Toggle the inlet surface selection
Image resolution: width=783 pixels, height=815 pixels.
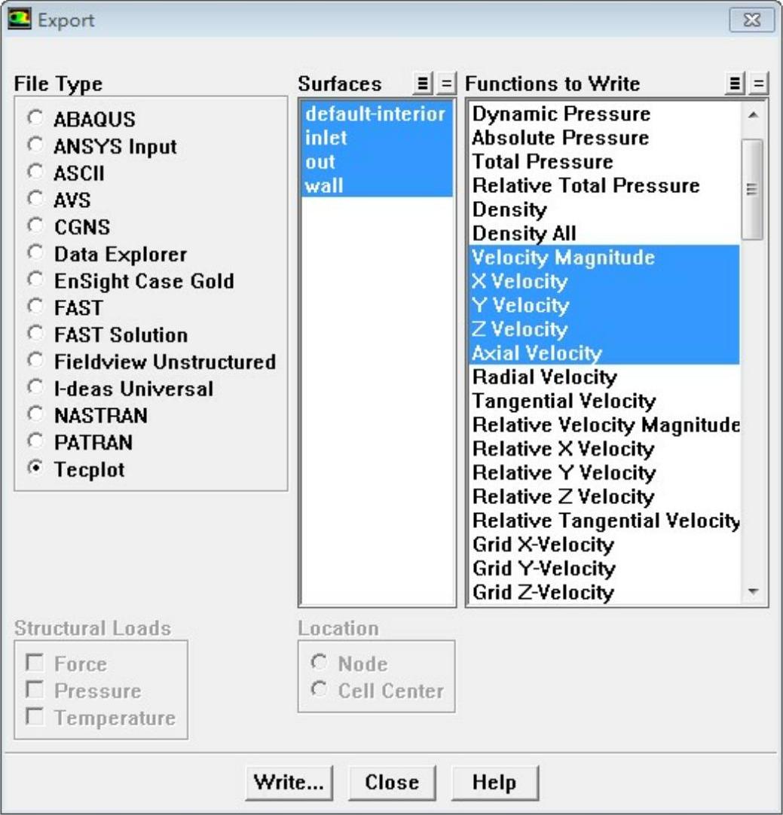click(326, 138)
